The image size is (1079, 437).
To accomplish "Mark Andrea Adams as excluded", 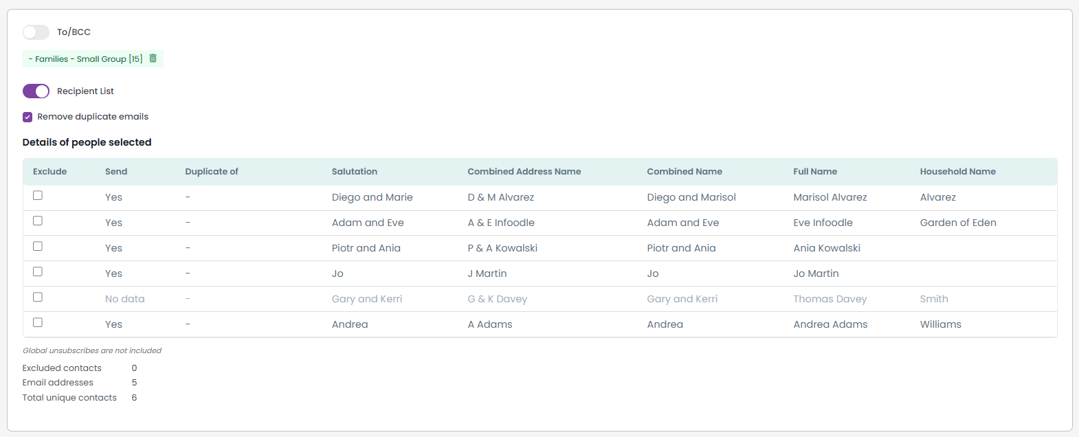I will click(38, 322).
